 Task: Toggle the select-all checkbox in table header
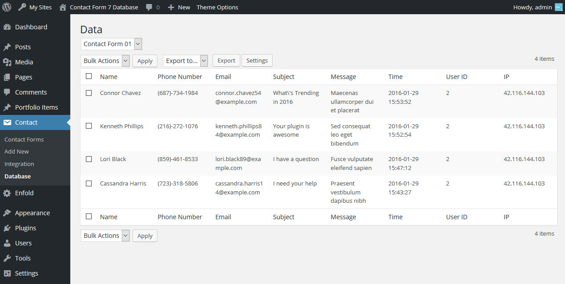(89, 76)
